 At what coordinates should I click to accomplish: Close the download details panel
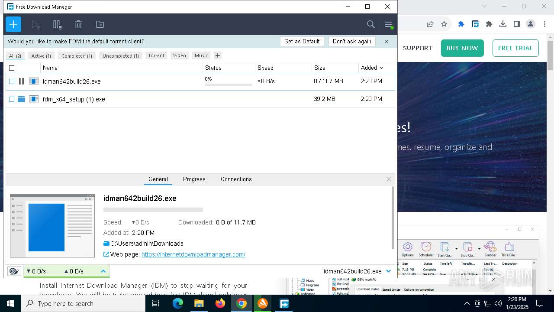[389, 179]
